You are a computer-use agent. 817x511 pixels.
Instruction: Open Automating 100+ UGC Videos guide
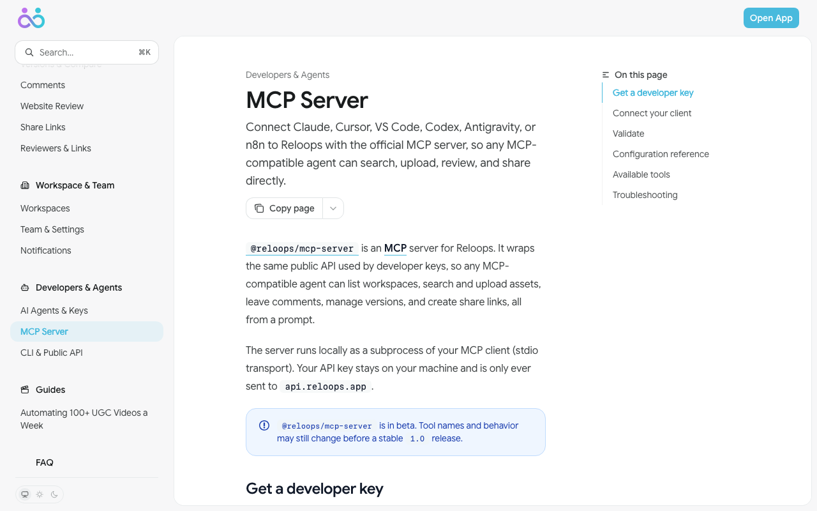coord(87,419)
